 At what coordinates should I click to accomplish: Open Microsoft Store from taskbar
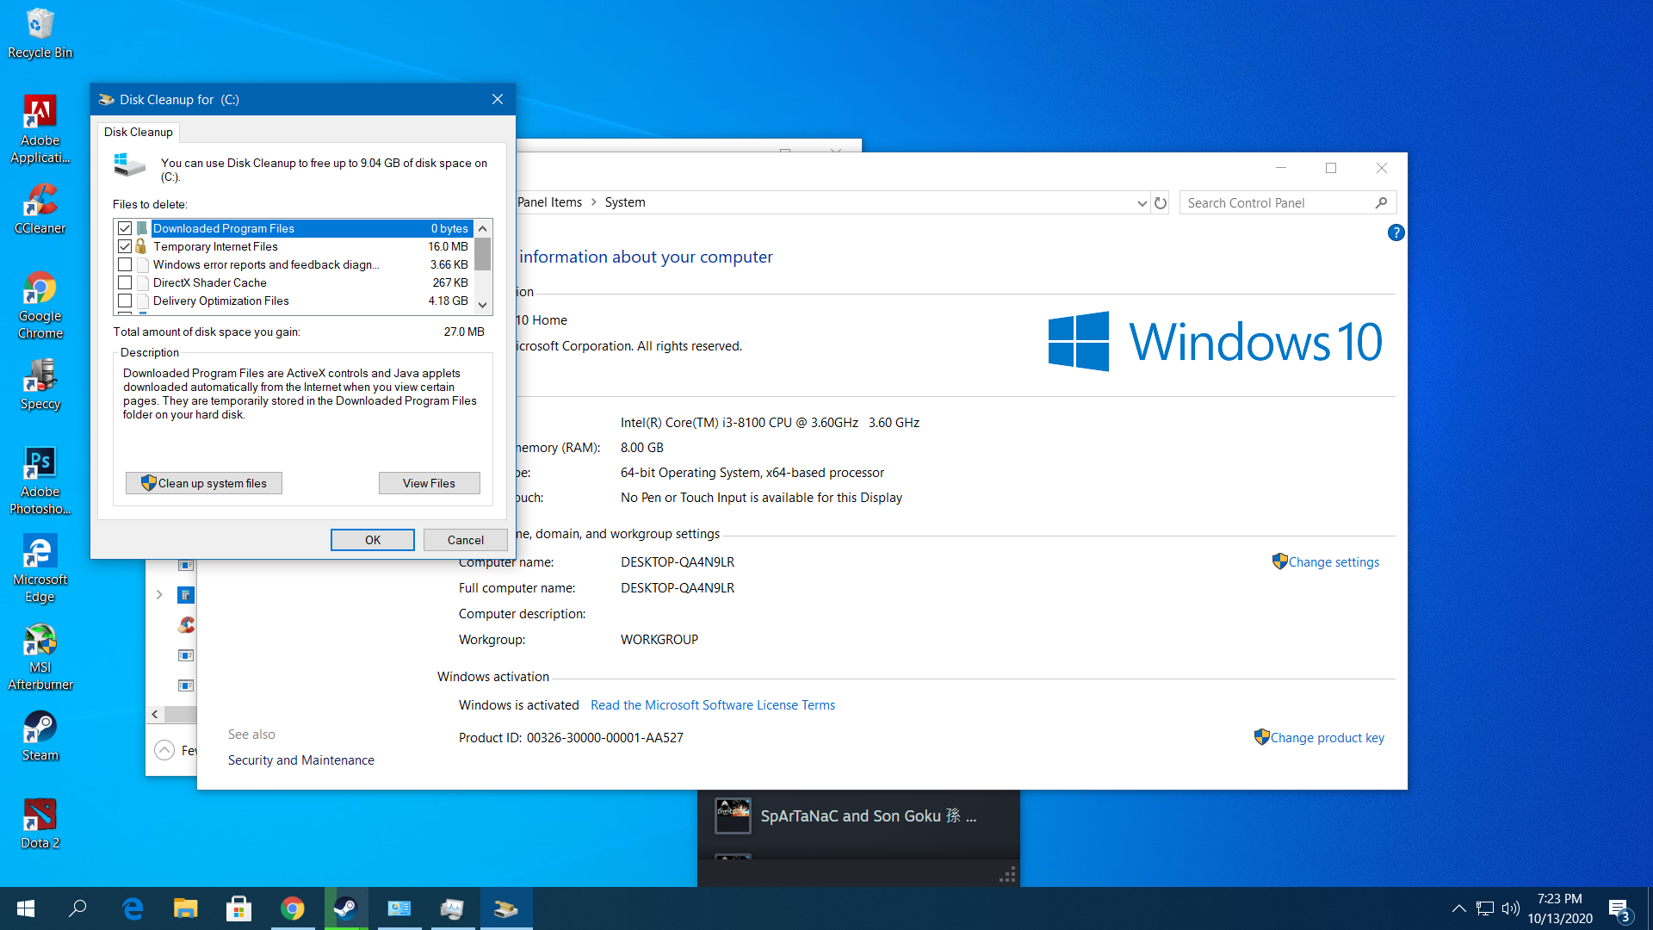[x=238, y=908]
